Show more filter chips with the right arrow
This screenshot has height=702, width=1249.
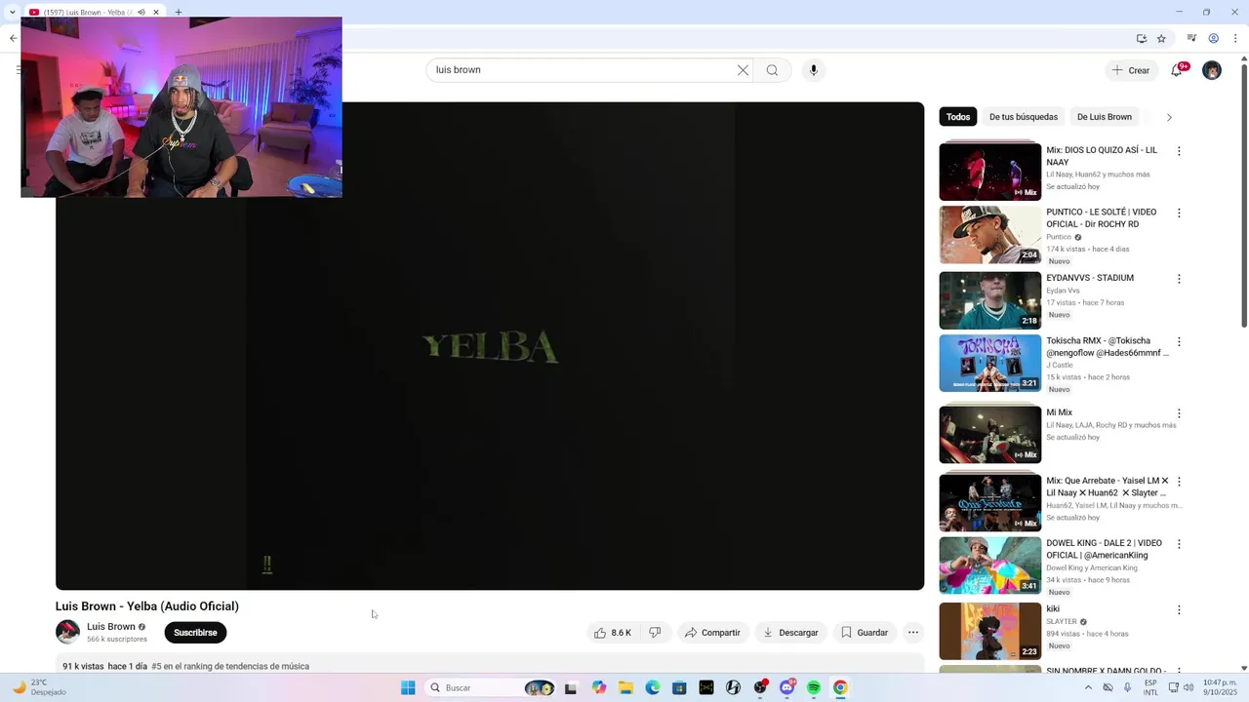tap(1169, 117)
